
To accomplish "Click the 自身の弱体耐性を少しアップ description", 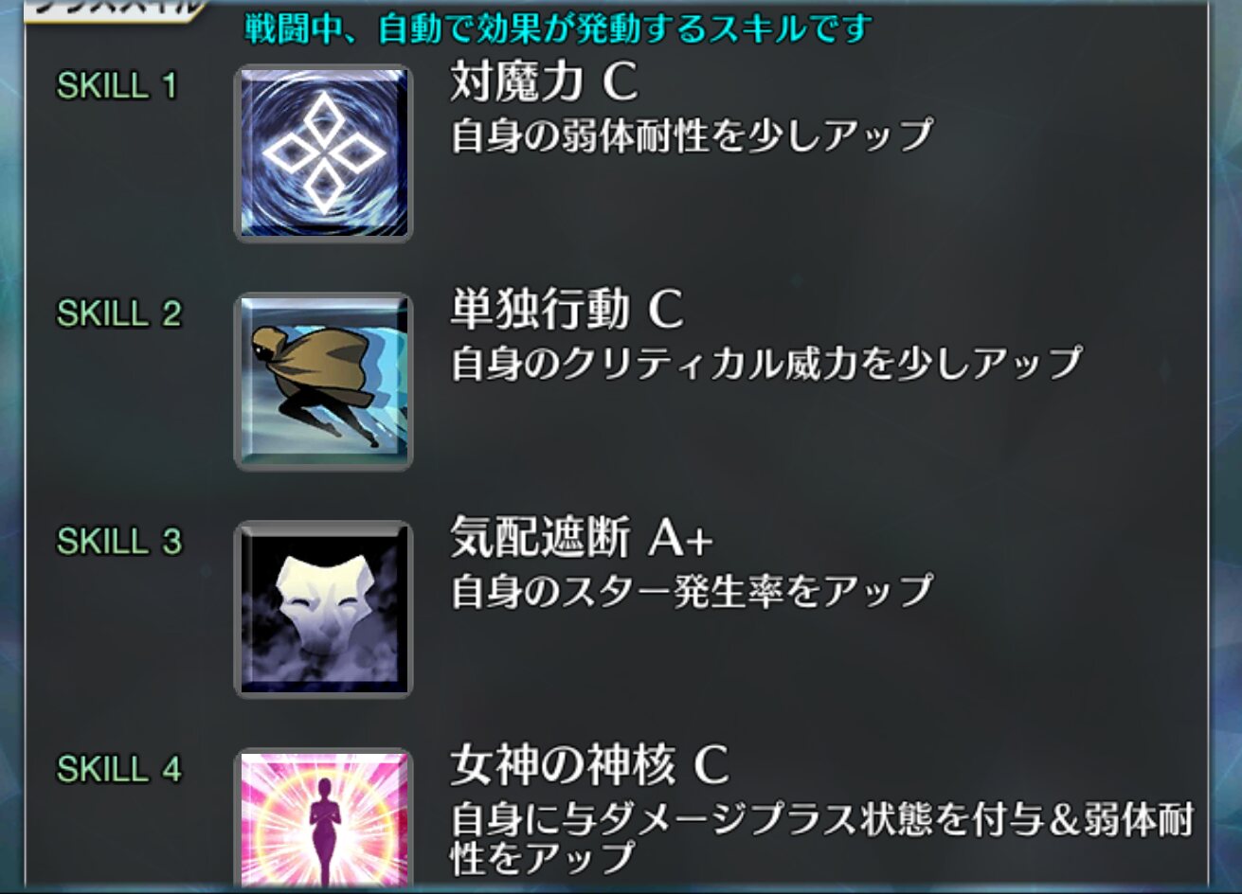I will 692,135.
